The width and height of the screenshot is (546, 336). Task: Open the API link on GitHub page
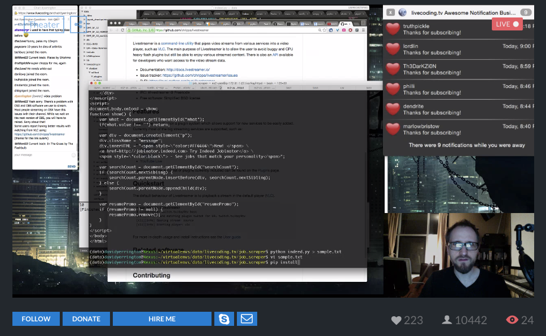click(275, 55)
